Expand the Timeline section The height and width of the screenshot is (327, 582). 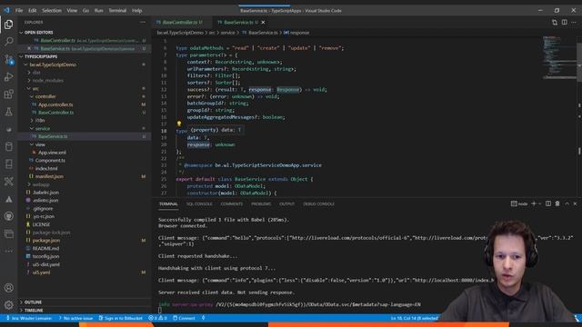(x=21, y=311)
